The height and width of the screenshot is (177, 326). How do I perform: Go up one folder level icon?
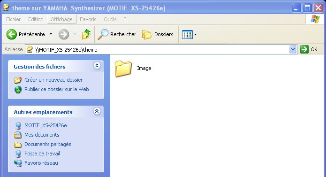click(86, 34)
